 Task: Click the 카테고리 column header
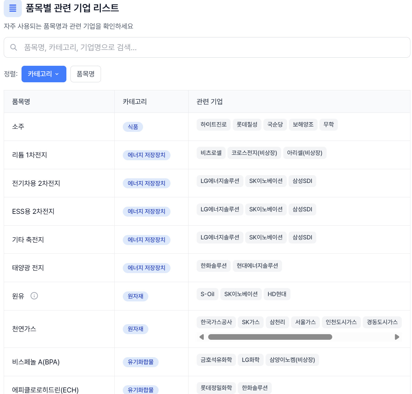[x=135, y=102]
